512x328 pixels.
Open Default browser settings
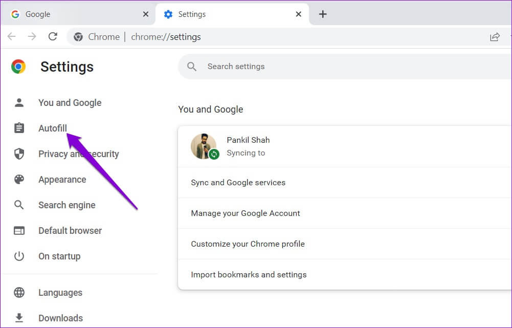70,231
